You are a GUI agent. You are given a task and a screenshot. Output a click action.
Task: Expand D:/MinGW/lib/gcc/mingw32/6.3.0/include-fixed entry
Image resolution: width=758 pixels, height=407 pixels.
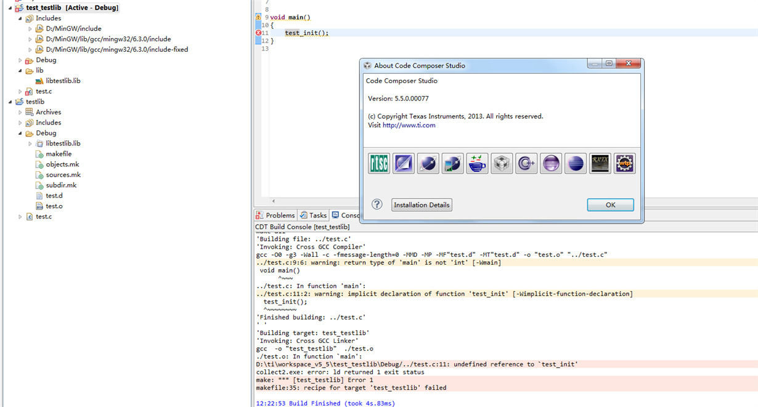(x=30, y=50)
